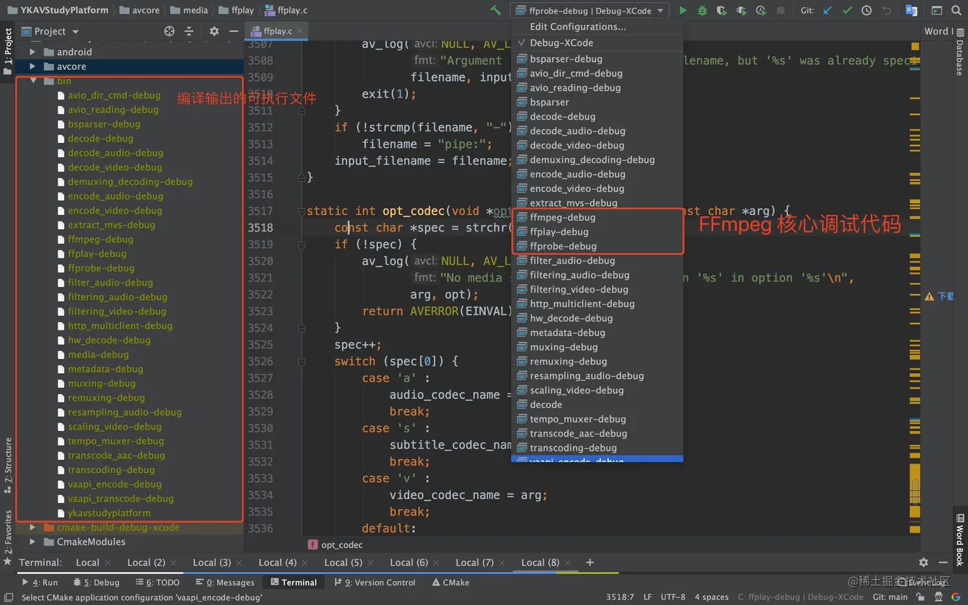
Task: Toggle the Database side panel
Action: tap(960, 52)
